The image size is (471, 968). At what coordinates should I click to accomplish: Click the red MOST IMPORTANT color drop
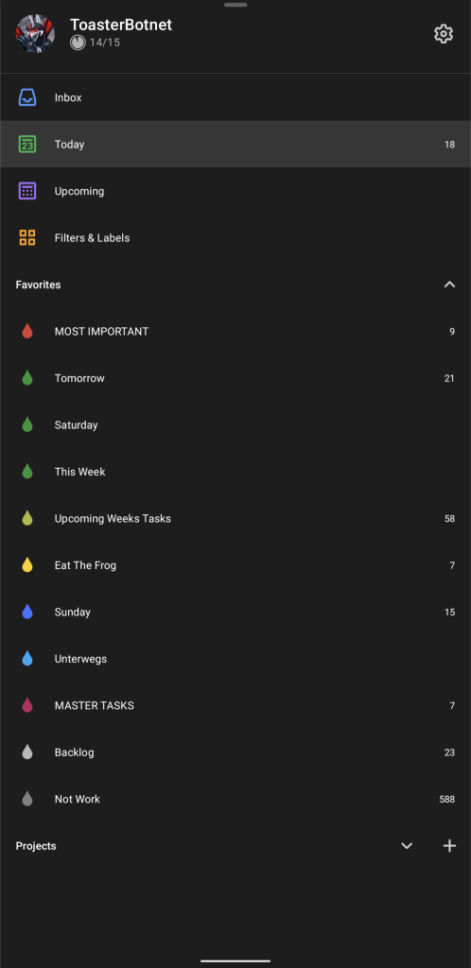click(27, 332)
